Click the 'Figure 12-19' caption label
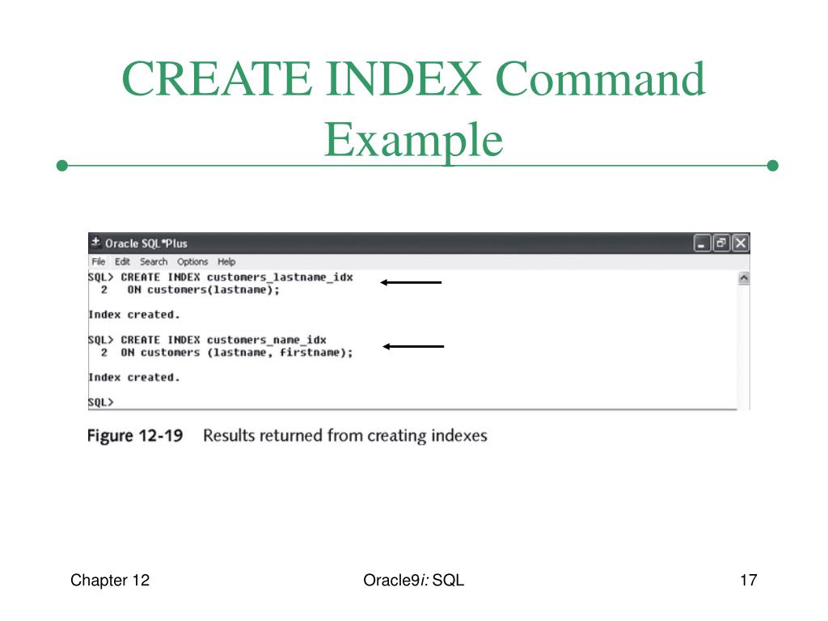This screenshot has width=828, height=621. click(x=135, y=436)
